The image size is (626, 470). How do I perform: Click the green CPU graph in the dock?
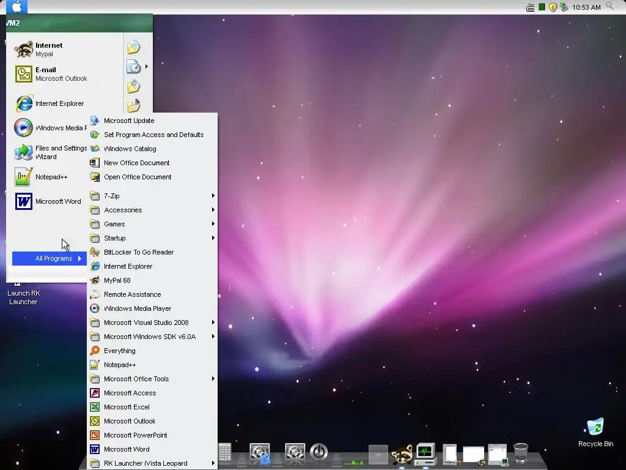click(x=354, y=461)
